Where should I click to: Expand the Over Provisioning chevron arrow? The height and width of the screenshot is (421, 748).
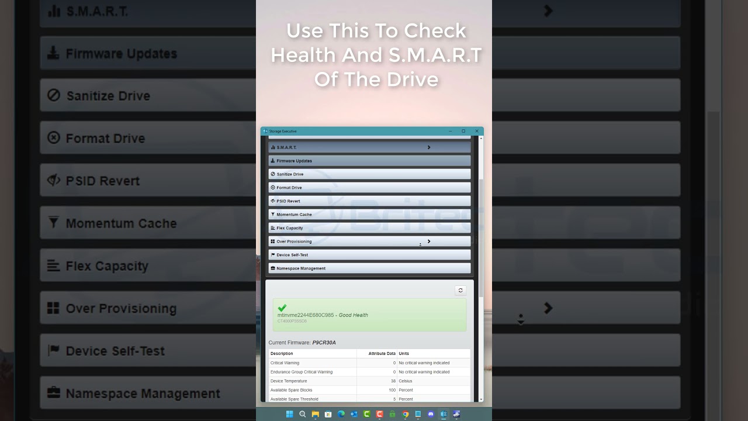tap(429, 241)
